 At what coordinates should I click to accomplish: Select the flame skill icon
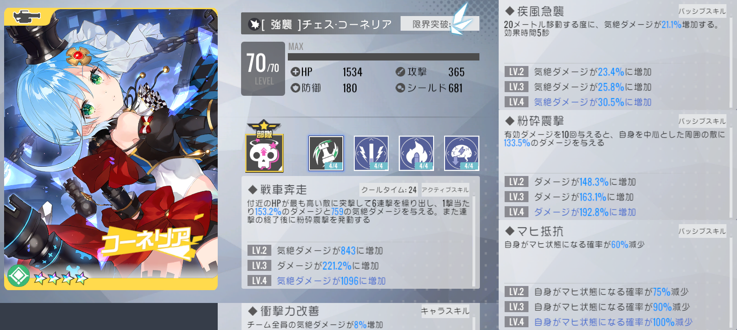click(x=416, y=153)
